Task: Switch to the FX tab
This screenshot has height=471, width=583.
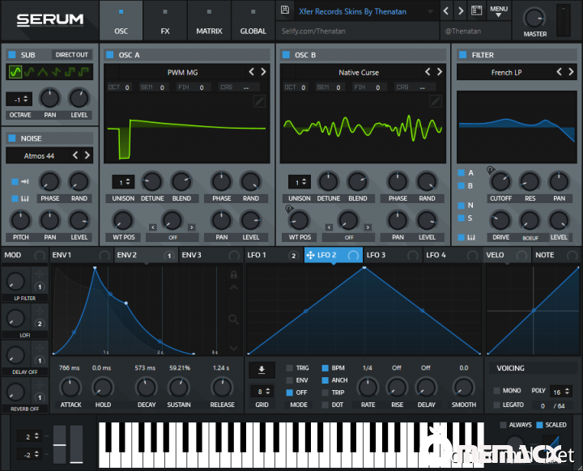Action: pos(165,21)
